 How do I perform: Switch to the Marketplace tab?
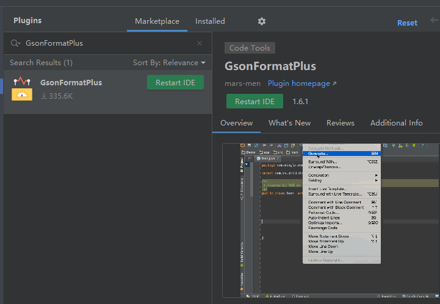[x=157, y=21]
